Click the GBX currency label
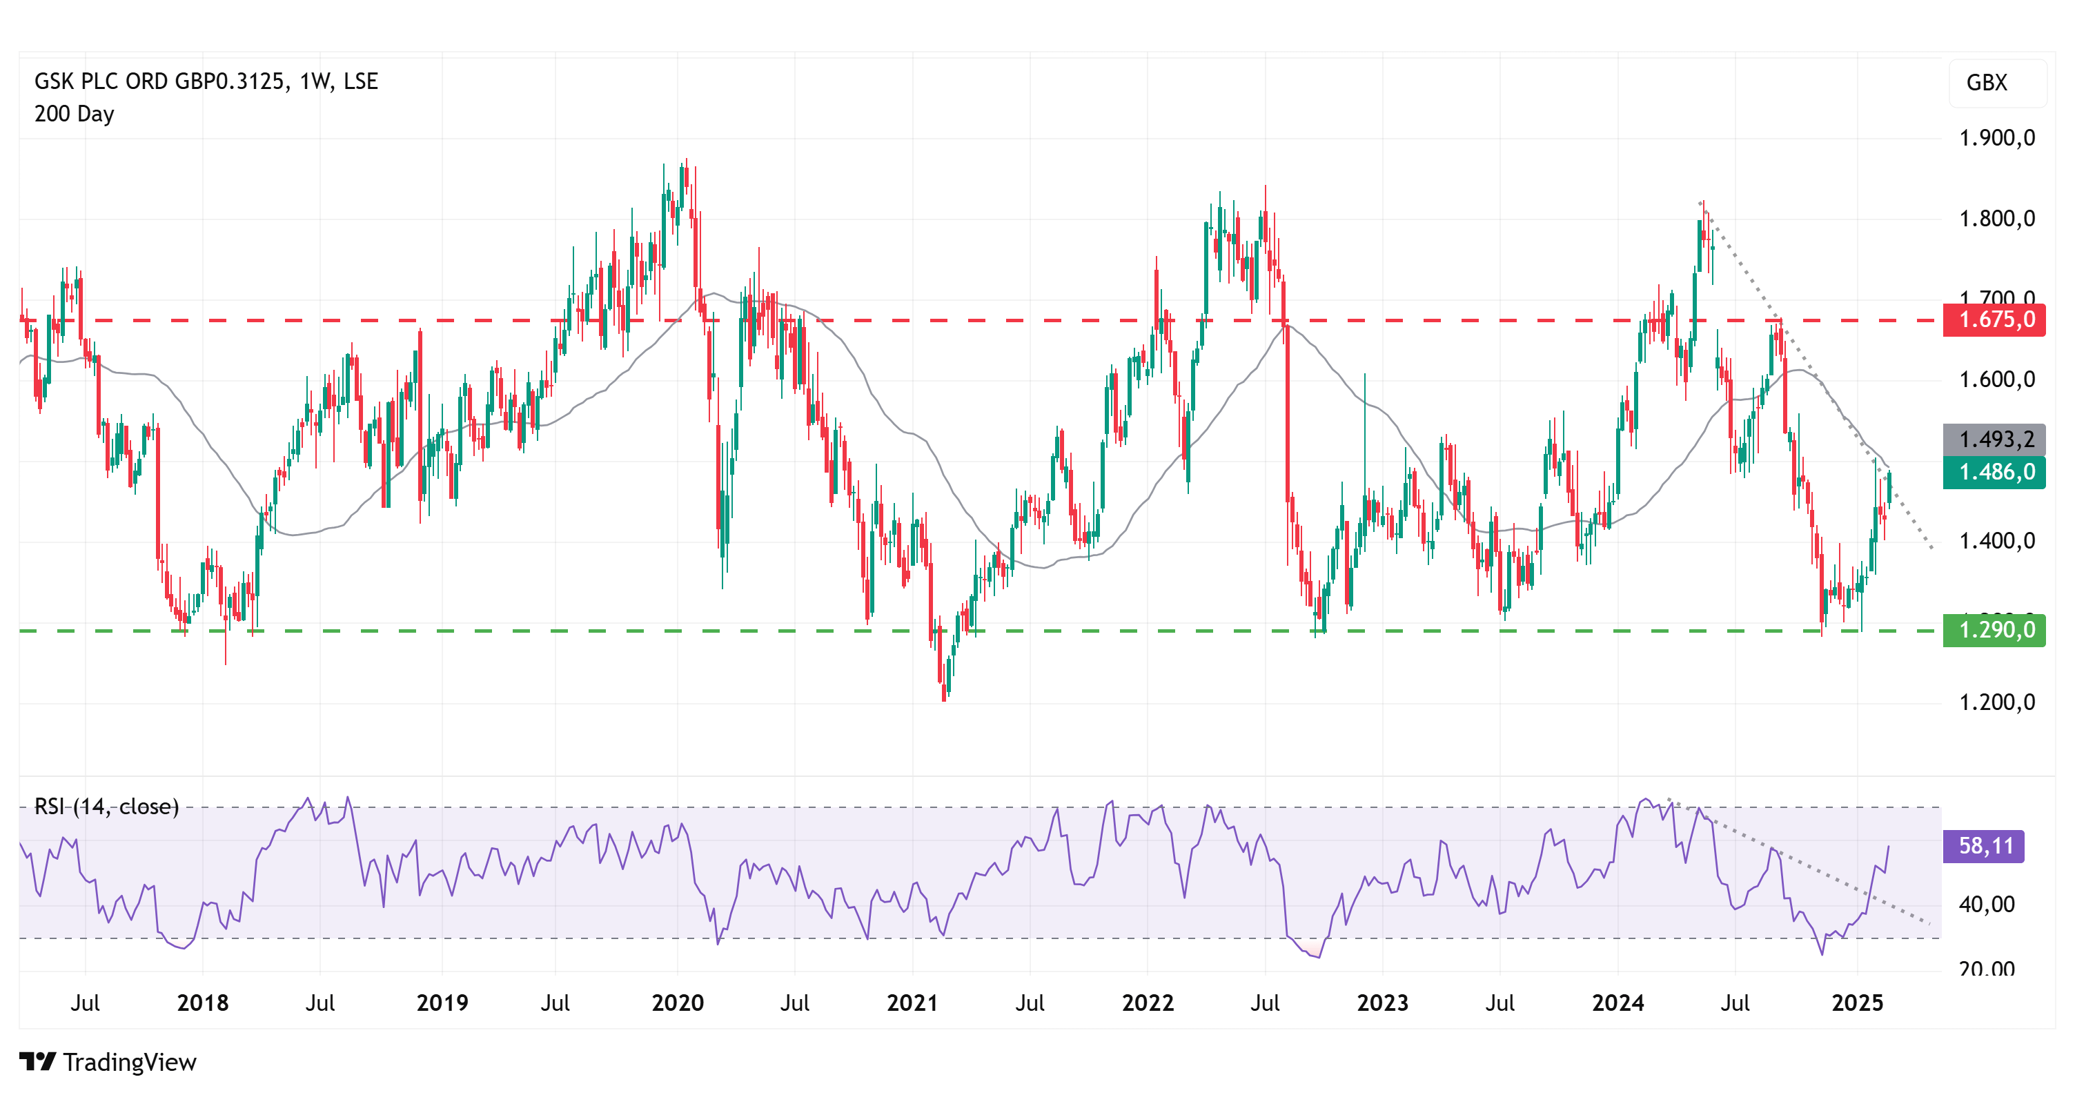This screenshot has height=1095, width=2075. [x=1987, y=82]
